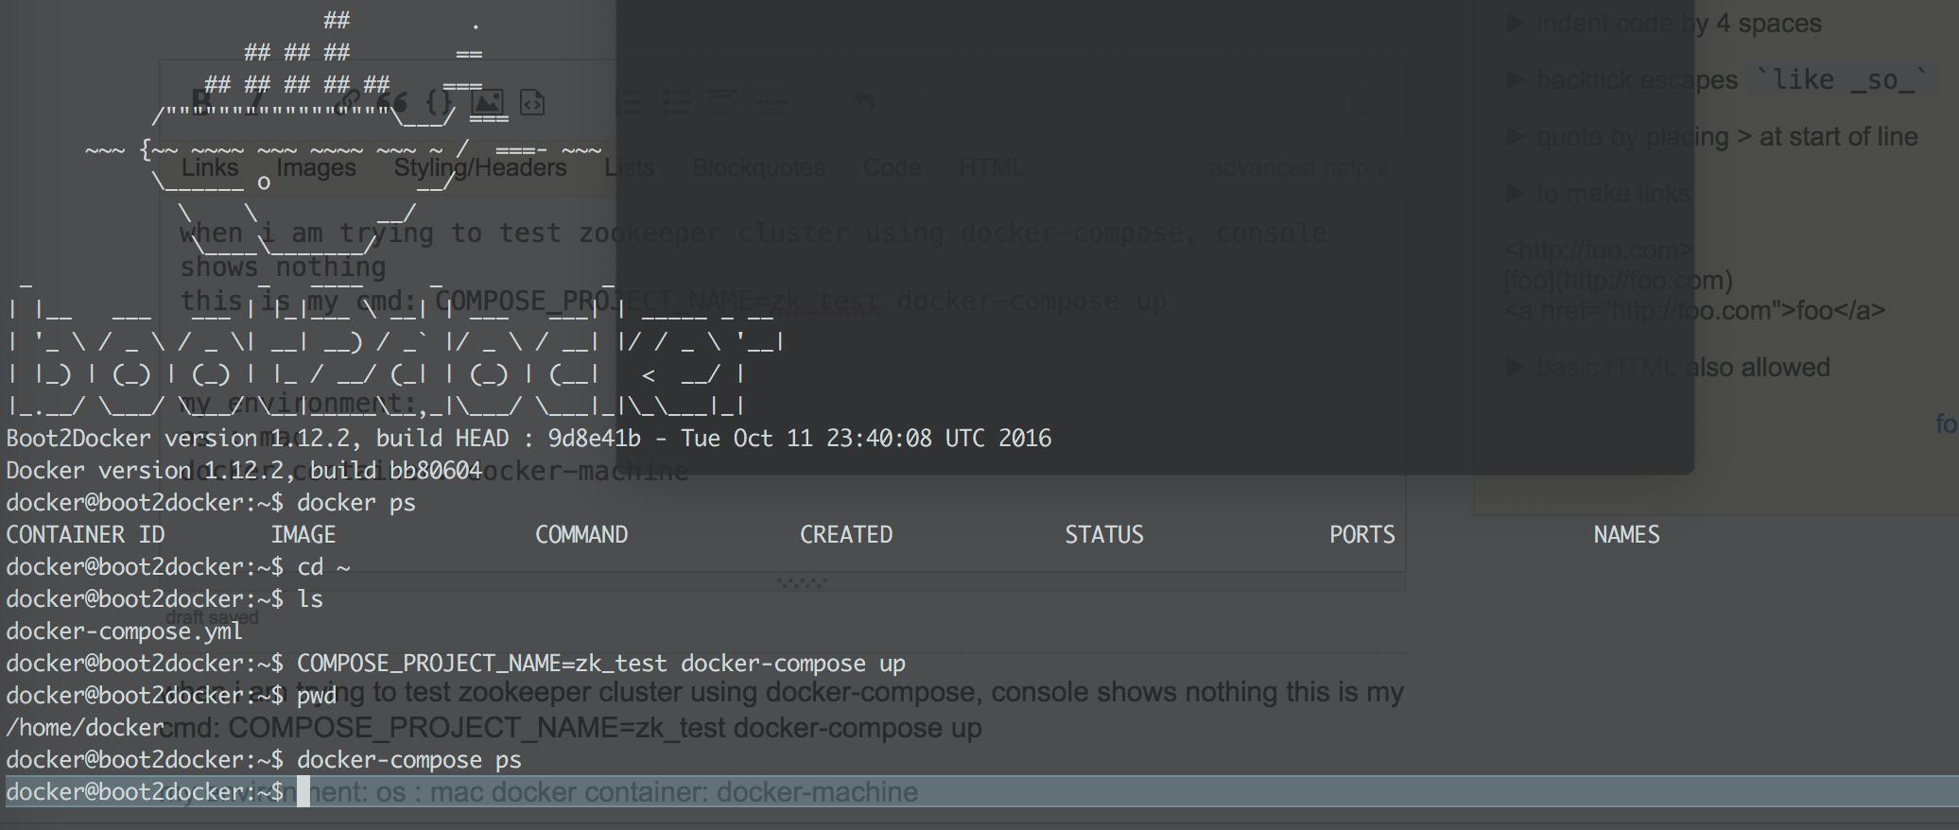1959x830 pixels.
Task: Insert a horizontal rule in the editor
Action: (x=771, y=100)
